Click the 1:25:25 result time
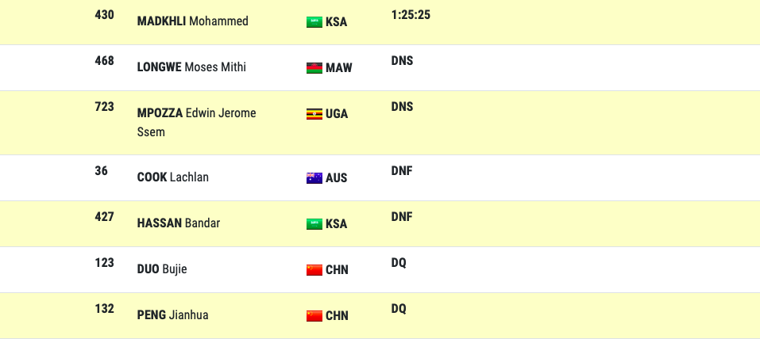This screenshot has height=339, width=760. (x=411, y=15)
